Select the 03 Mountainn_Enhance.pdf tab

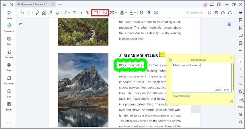[x=36, y=4]
